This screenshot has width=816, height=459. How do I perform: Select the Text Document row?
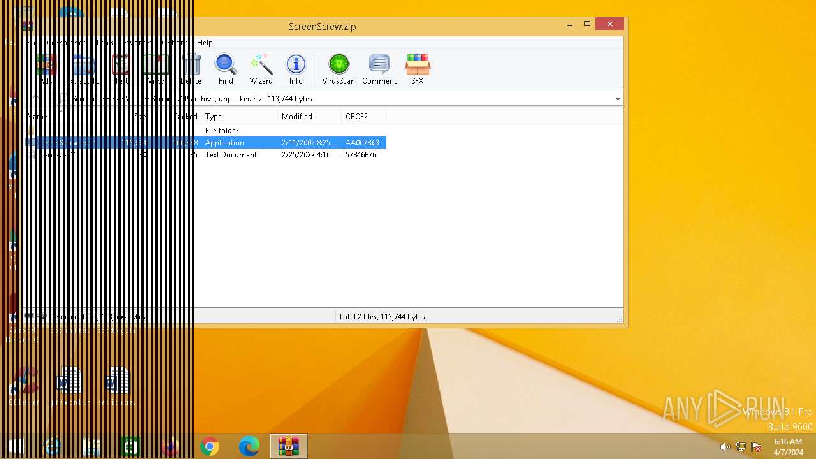tap(205, 155)
